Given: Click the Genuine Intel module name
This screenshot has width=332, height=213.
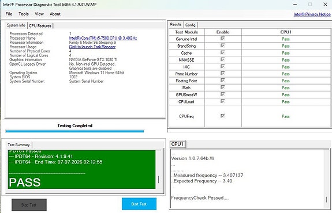Looking at the screenshot, I should click(x=186, y=39).
